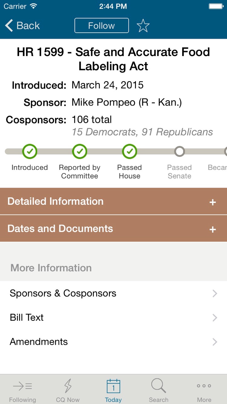Tap the Reported by Committee checkmark
Screen dimensions: 227x404
[x=80, y=152]
